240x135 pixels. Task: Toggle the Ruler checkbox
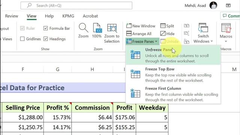22,28
